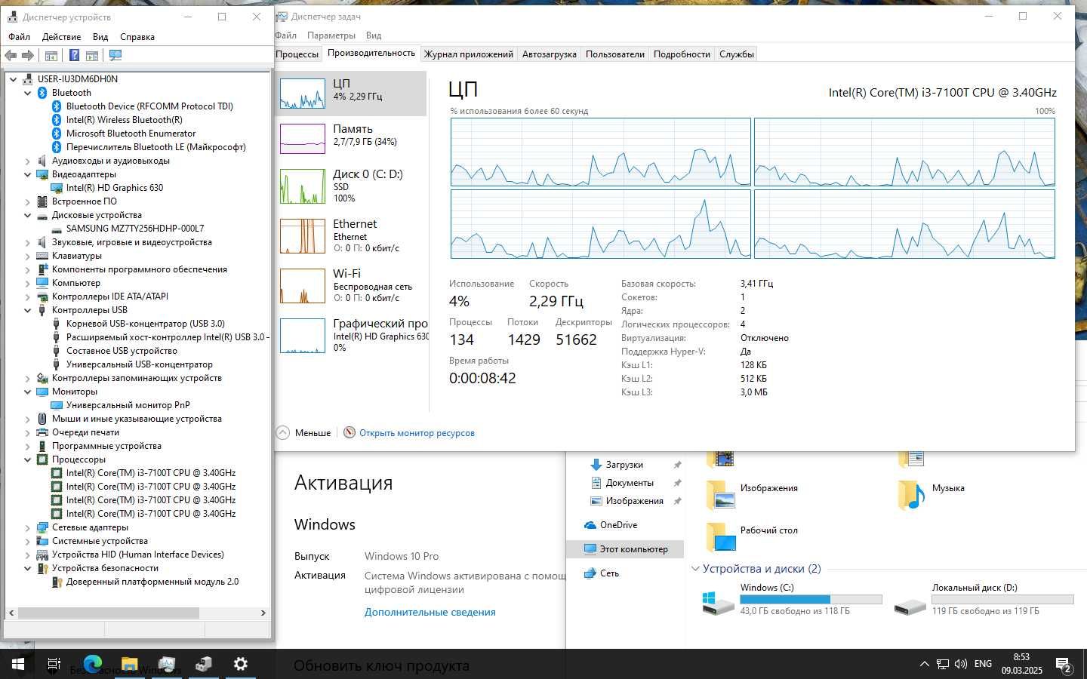Click the Intel(R) Wireless Bluetooth(R) device
The width and height of the screenshot is (1087, 679).
[124, 120]
